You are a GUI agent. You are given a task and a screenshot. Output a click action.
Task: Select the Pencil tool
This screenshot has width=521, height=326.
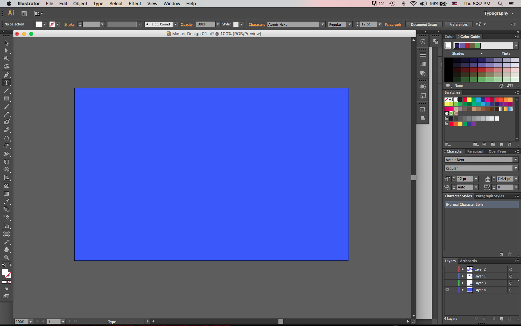pos(6,114)
